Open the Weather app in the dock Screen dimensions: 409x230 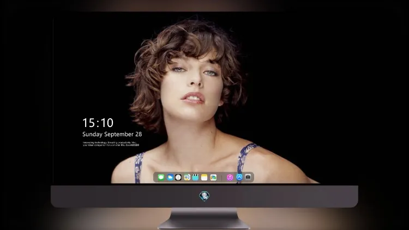pyautogui.click(x=170, y=178)
